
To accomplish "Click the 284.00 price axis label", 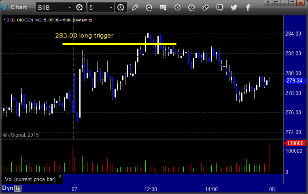I will point(293,34).
